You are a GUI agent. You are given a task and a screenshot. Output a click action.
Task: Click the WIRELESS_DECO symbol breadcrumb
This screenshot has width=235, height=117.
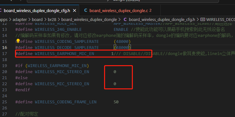[221, 19]
